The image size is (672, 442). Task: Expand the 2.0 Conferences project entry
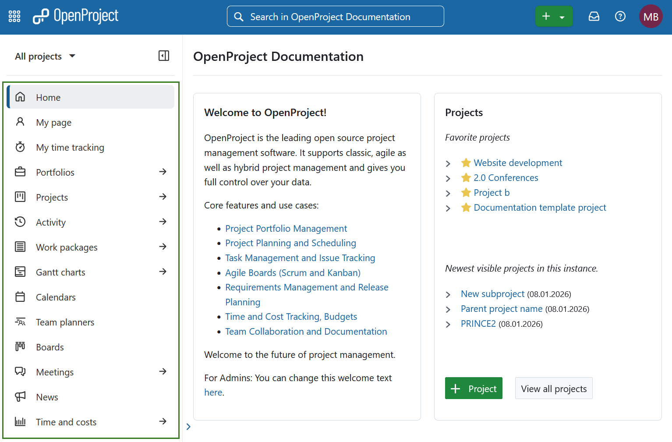tap(448, 178)
